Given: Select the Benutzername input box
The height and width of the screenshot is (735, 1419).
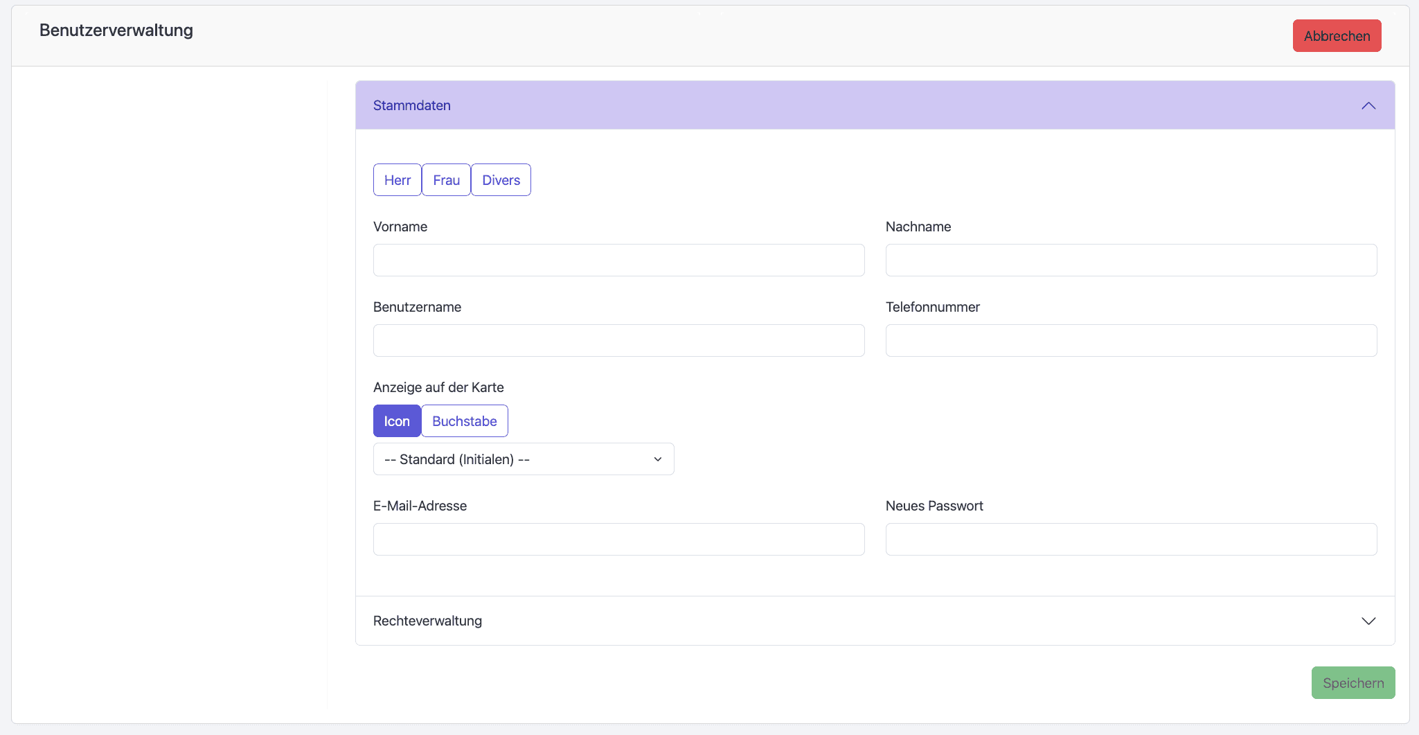Looking at the screenshot, I should point(618,341).
